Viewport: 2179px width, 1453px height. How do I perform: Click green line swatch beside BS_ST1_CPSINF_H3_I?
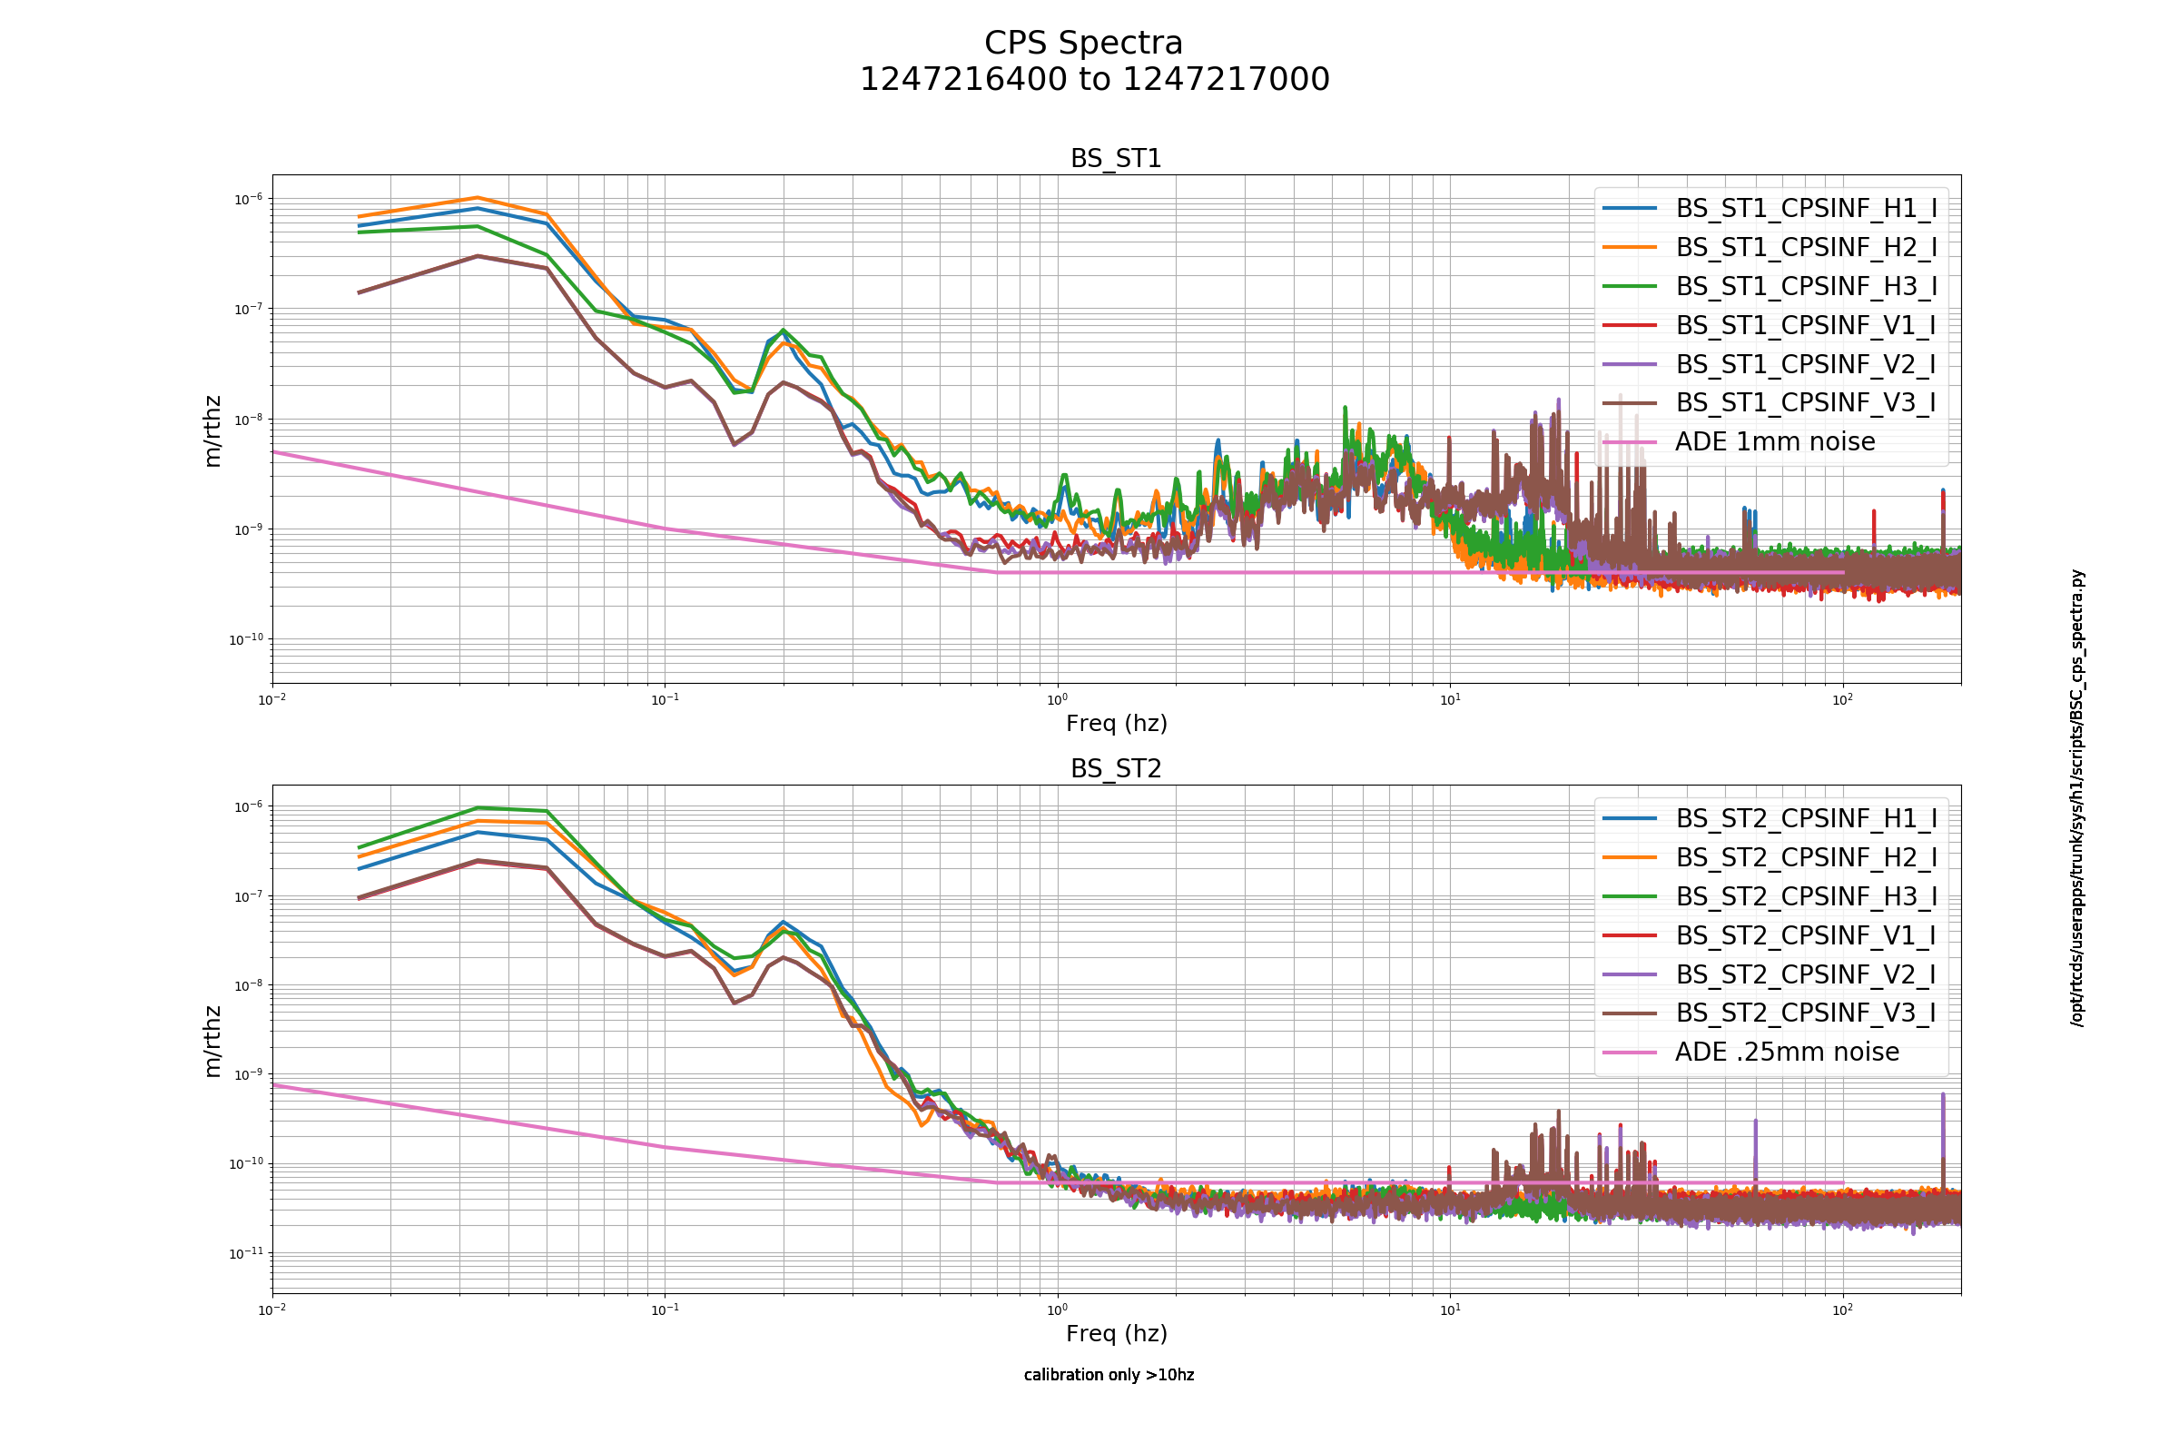pyautogui.click(x=1630, y=286)
